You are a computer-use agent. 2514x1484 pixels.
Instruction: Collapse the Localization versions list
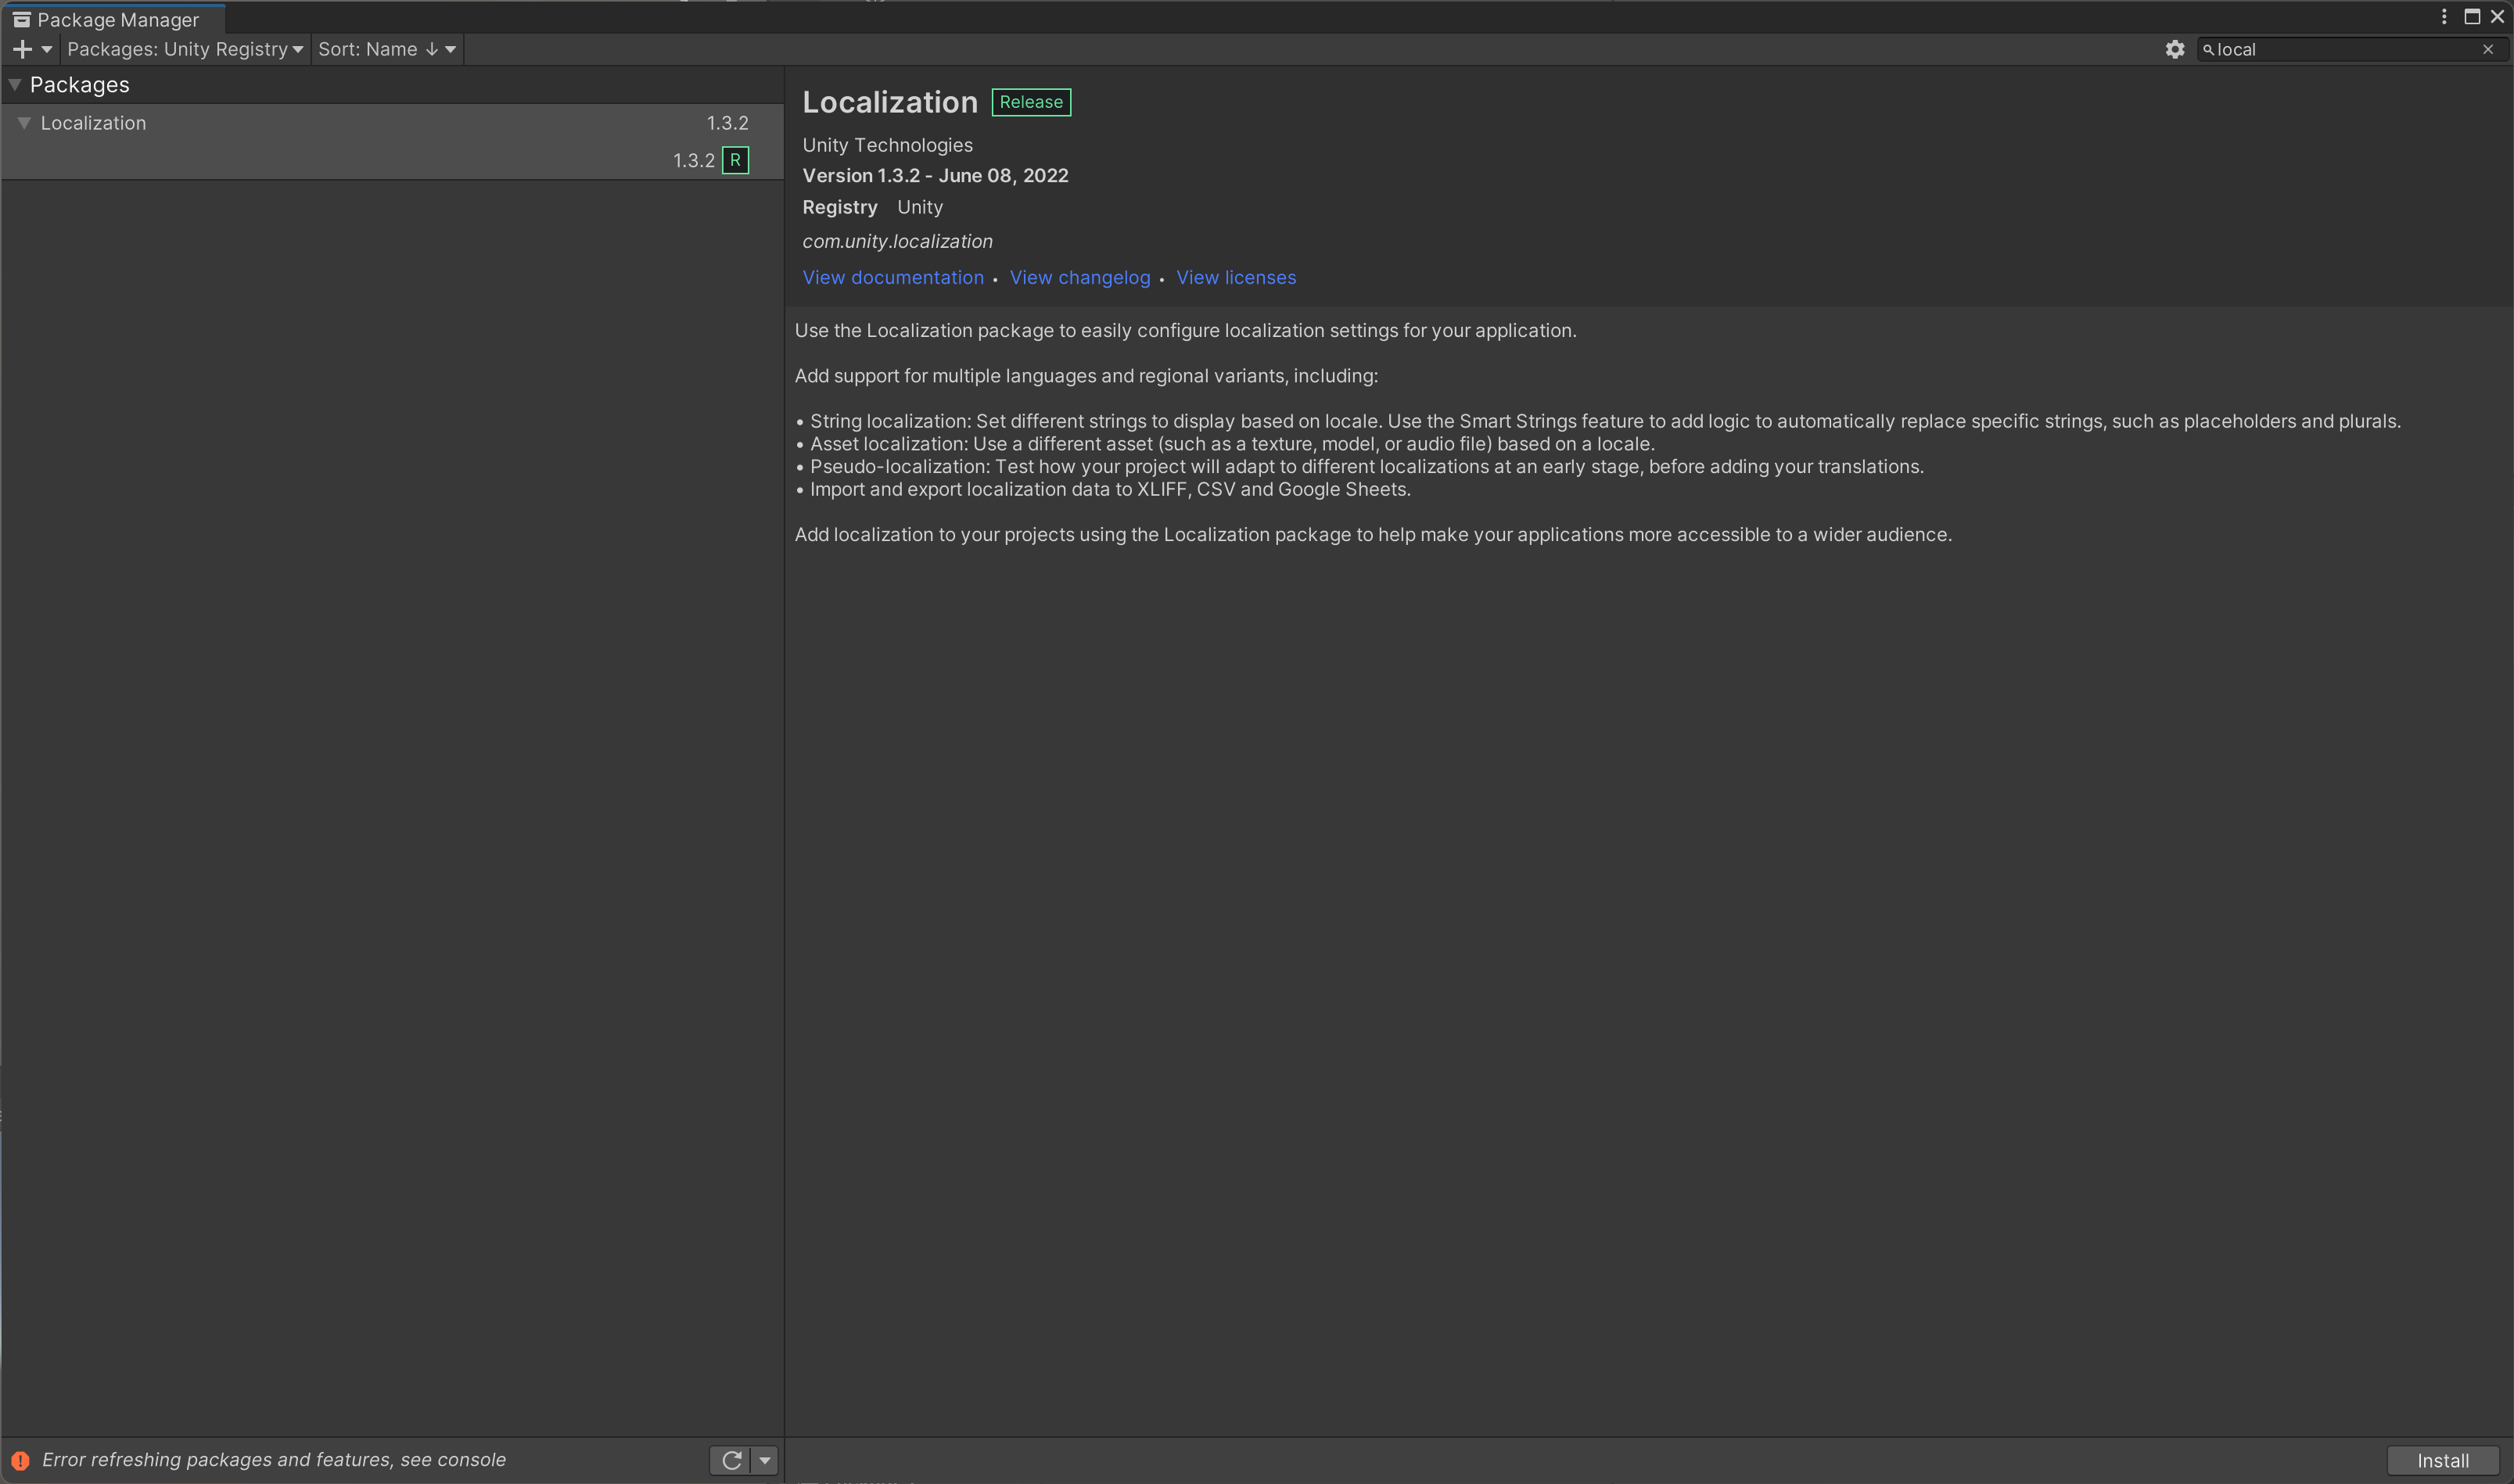24,123
